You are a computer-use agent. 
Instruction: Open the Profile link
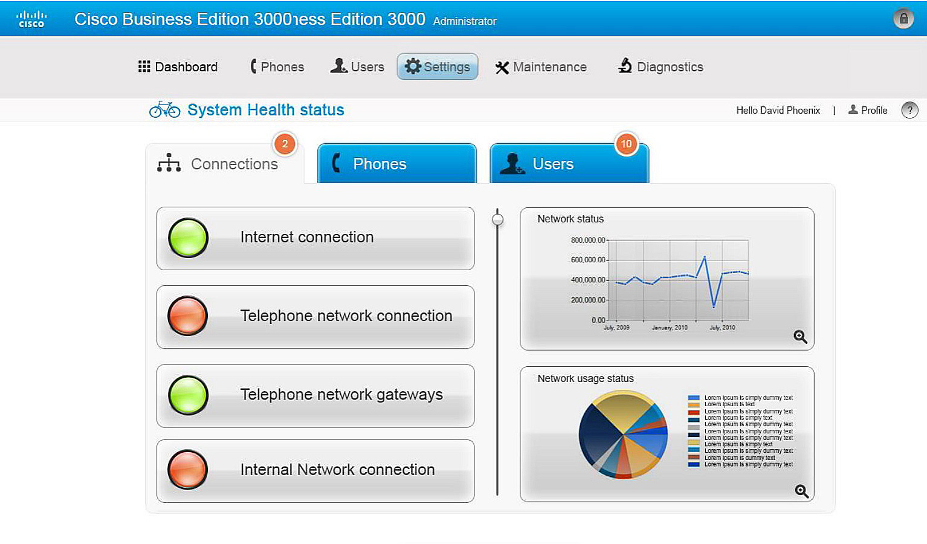click(x=868, y=110)
